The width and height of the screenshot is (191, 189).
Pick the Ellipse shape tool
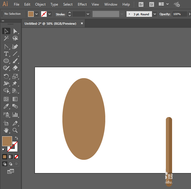click(x=6, y=61)
